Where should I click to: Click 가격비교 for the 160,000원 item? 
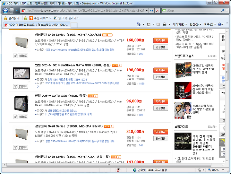click(161, 40)
